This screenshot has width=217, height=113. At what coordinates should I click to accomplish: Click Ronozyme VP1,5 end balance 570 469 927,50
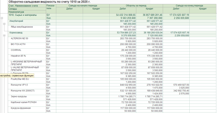pyautogui.click(x=181, y=85)
